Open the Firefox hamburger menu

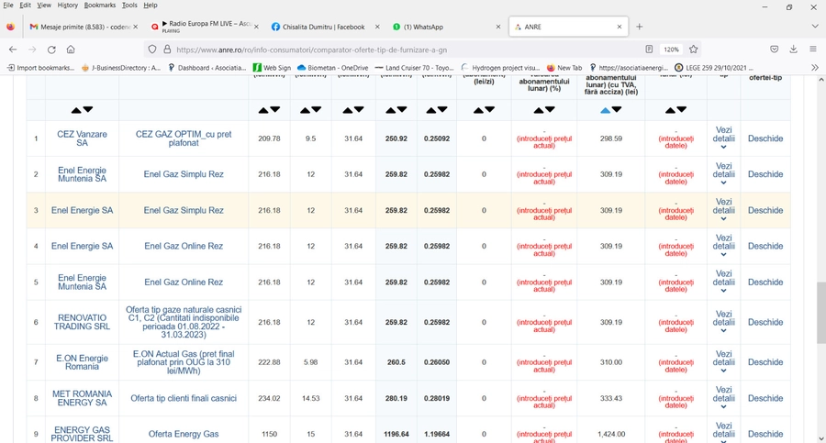pos(813,50)
